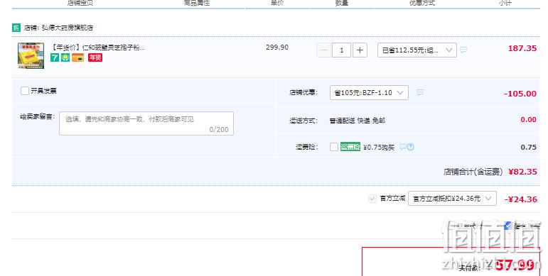
Task: Focus the 给卖家留言 message box
Action: pyautogui.click(x=146, y=123)
